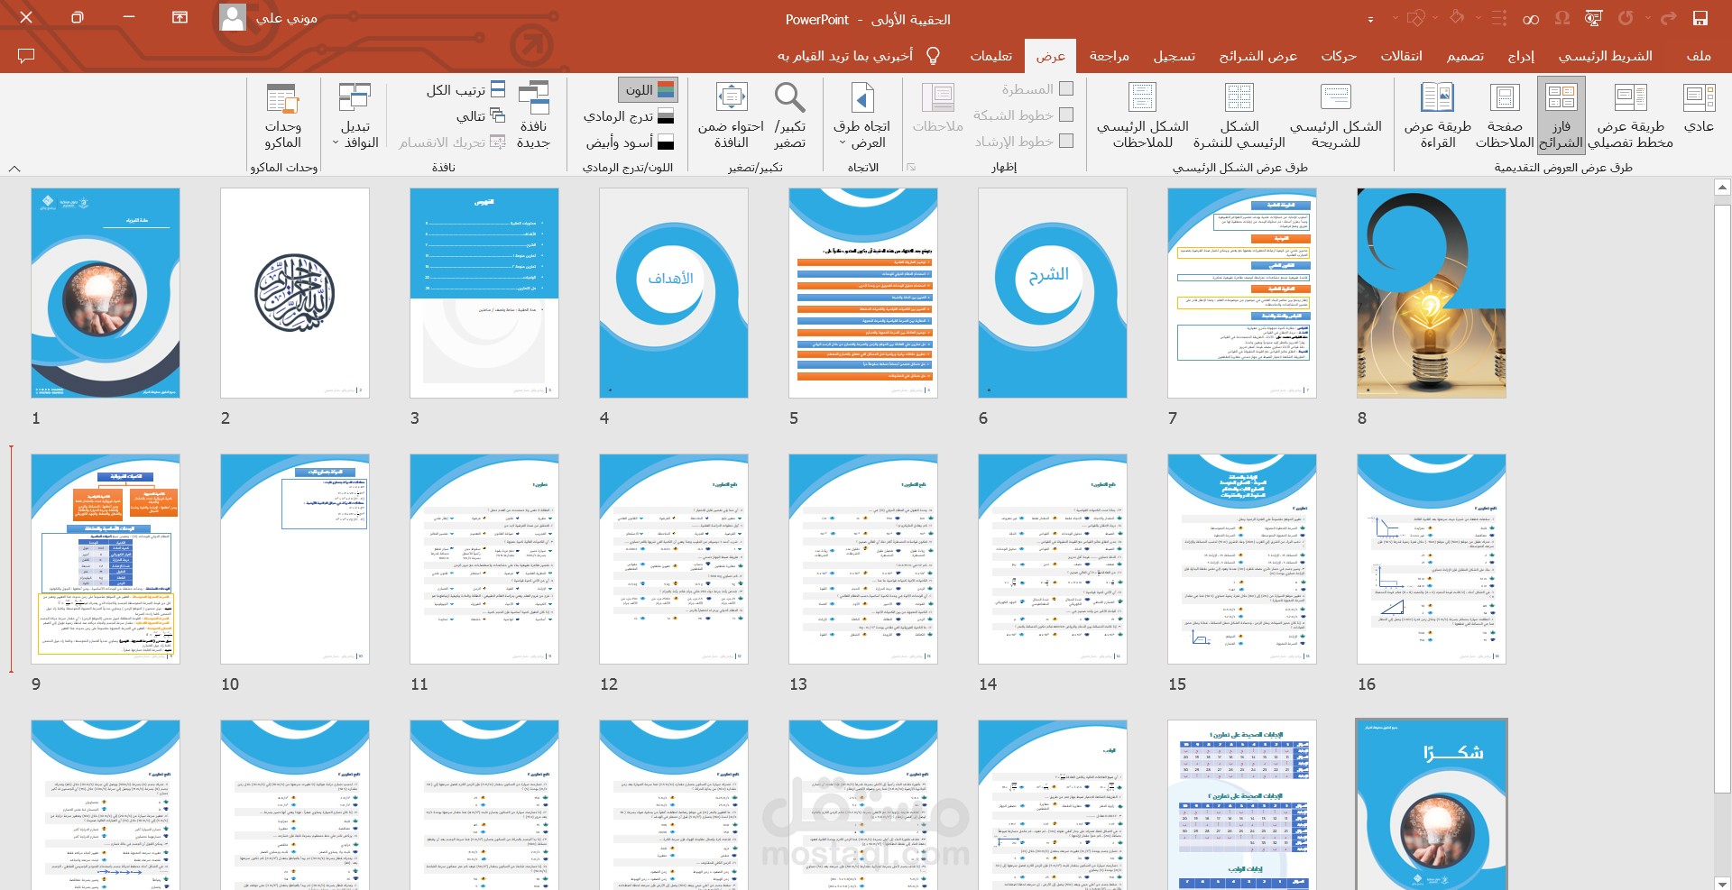Switch to Transitions (انتقالات) tab
The width and height of the screenshot is (1732, 890).
coord(1401,56)
